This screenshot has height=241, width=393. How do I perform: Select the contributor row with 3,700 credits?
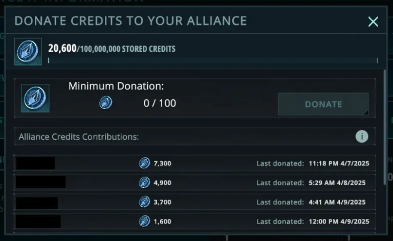point(194,202)
